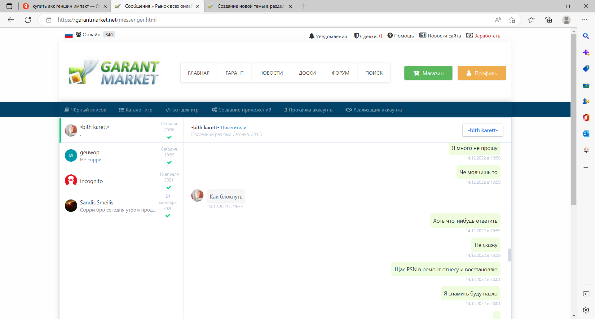This screenshot has width=595, height=319.
Task: Click the Russian flag language icon
Action: tap(69, 35)
